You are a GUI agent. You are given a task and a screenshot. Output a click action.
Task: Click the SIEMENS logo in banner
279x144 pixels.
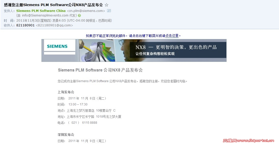pos(57,46)
